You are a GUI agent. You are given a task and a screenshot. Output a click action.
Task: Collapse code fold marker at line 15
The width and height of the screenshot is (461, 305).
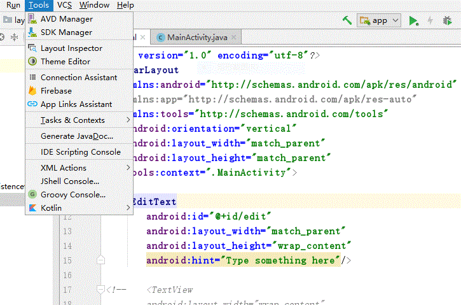(x=100, y=260)
